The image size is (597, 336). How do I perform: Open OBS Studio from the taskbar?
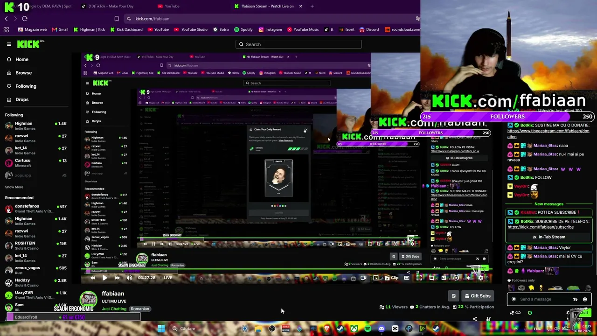(x=272, y=329)
